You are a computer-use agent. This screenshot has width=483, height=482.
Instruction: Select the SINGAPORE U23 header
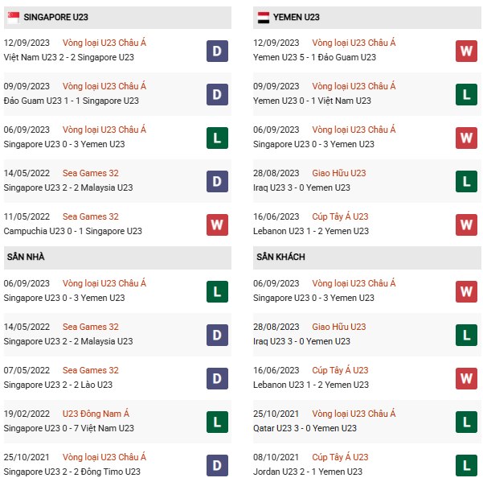point(56,17)
